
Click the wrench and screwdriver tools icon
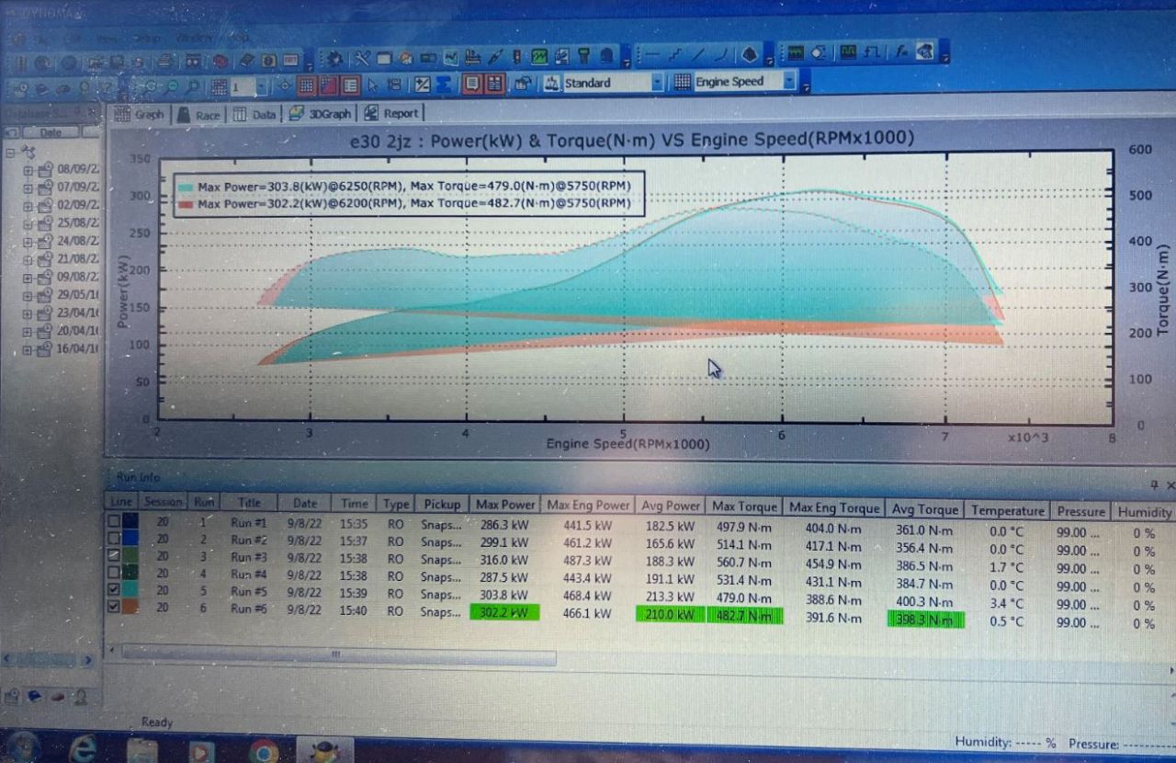tap(362, 58)
